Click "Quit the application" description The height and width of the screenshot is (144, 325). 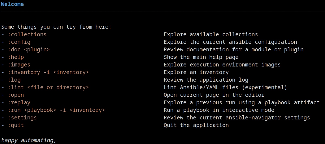pos(196,125)
